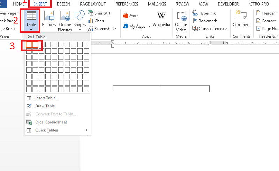279x171 pixels.
Task: Open the Header dropdown
Action: coord(267,13)
